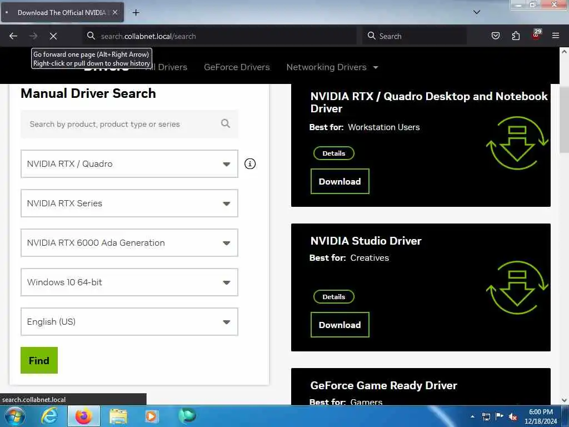Click the network tray icon
This screenshot has width=569, height=427.
486,416
